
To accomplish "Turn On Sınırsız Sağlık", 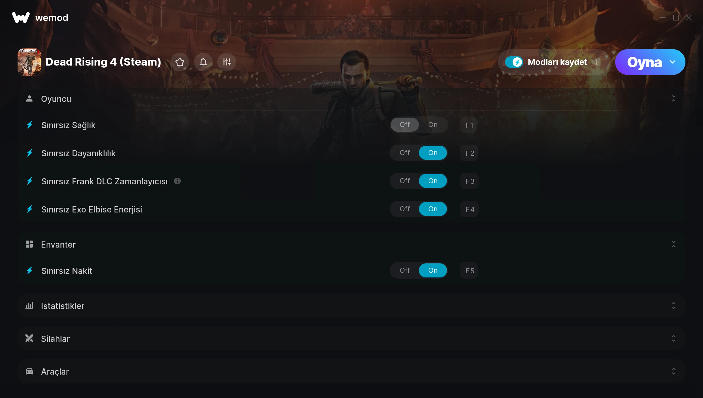I will (x=433, y=125).
